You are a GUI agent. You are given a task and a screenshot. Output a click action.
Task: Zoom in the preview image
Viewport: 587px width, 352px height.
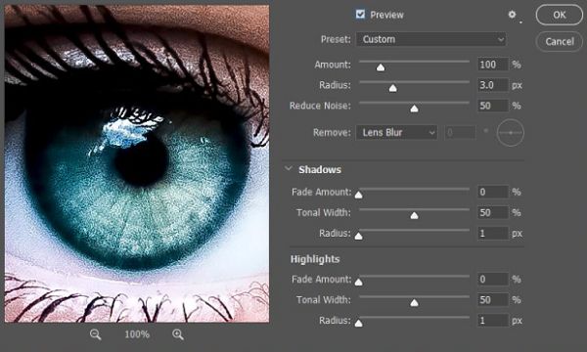click(x=178, y=334)
